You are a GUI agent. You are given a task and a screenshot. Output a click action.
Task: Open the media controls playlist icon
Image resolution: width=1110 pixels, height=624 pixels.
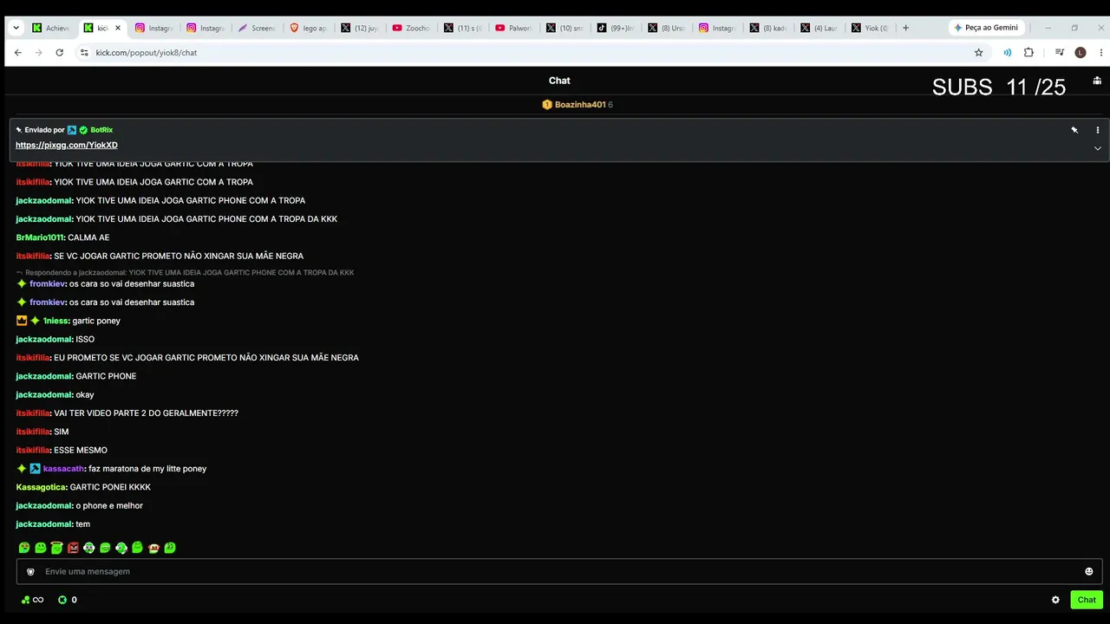[1060, 53]
